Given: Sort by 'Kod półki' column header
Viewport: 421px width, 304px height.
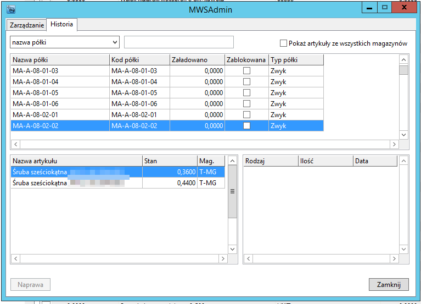Looking at the screenshot, I should [x=139, y=60].
